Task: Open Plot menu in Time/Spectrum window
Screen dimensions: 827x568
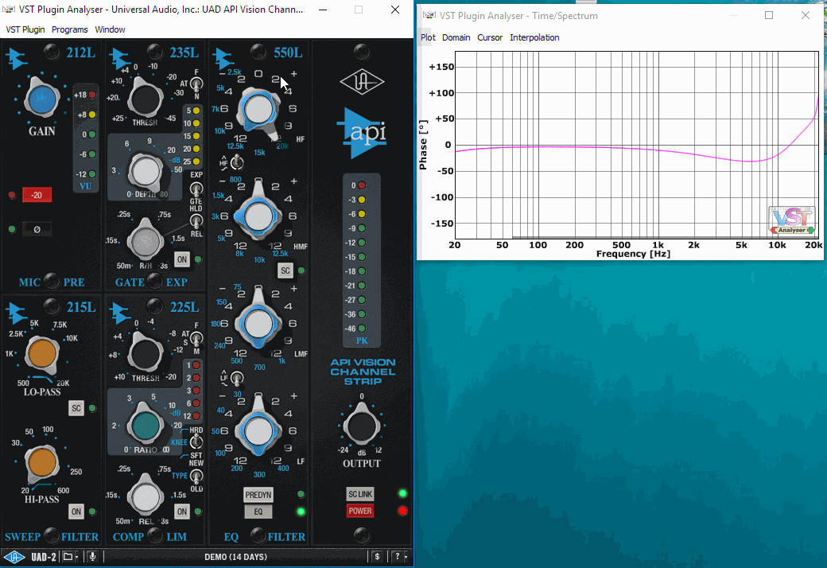Action: click(x=428, y=37)
